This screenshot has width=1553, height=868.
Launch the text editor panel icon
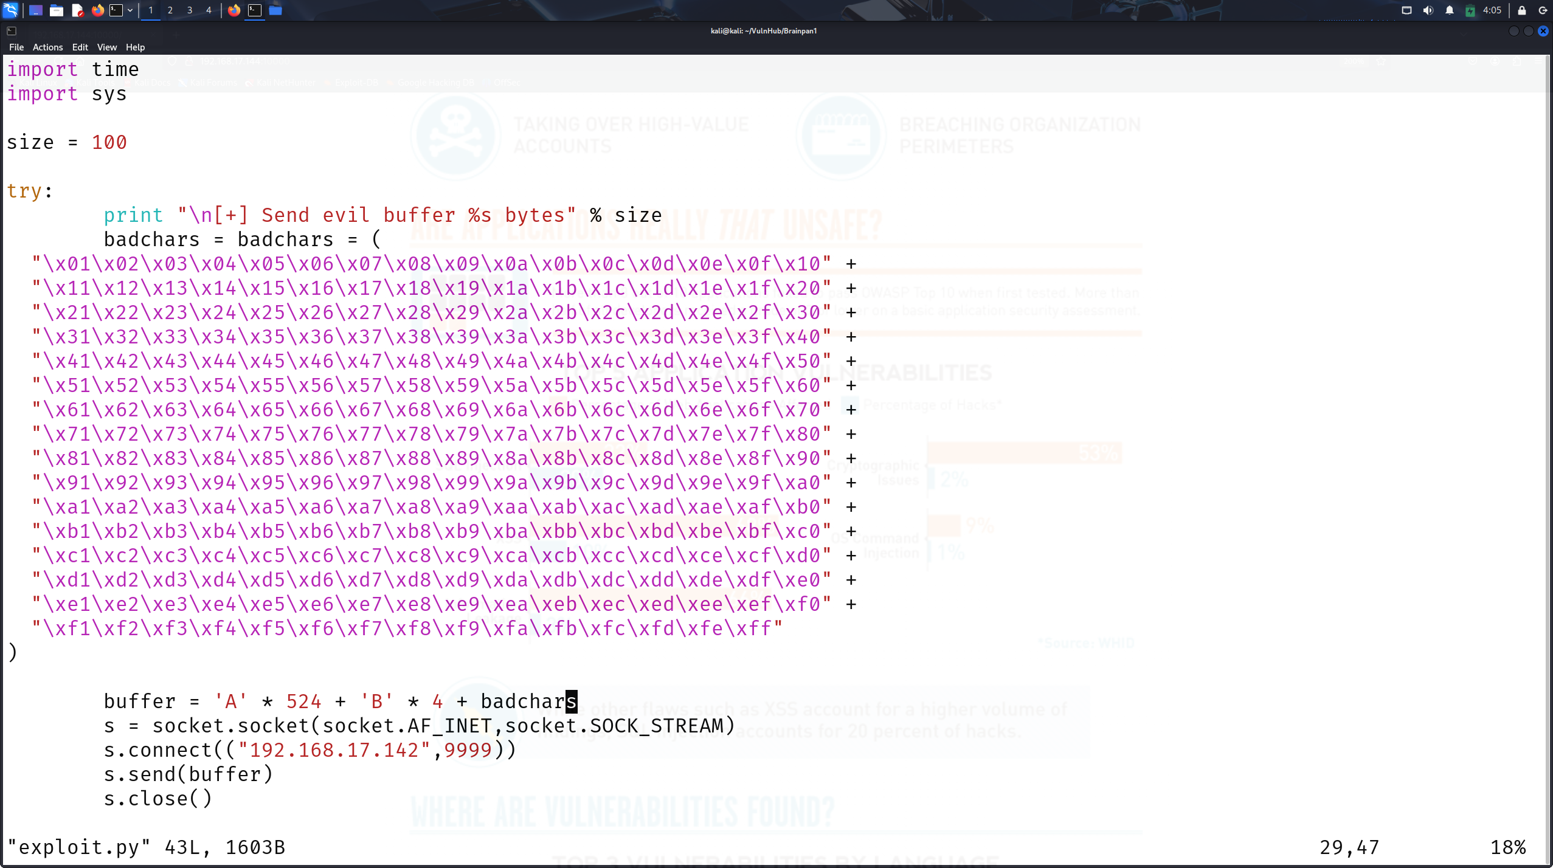tap(77, 10)
